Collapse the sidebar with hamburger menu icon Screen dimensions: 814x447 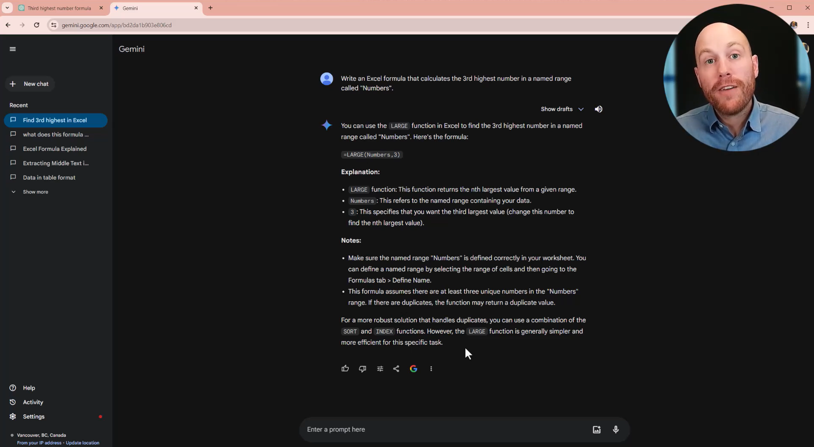coord(13,49)
